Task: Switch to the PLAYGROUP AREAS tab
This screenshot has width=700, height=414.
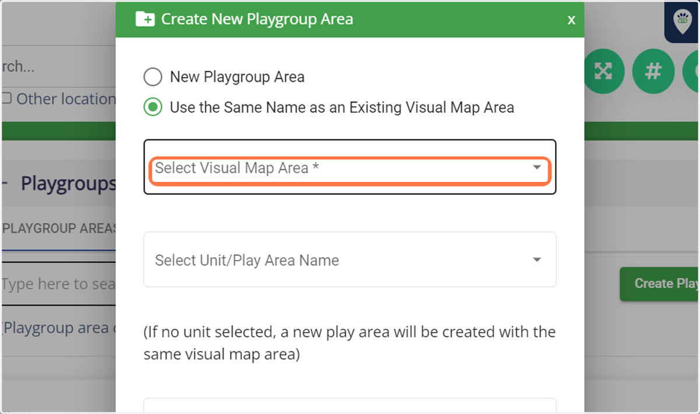Action: 58,229
